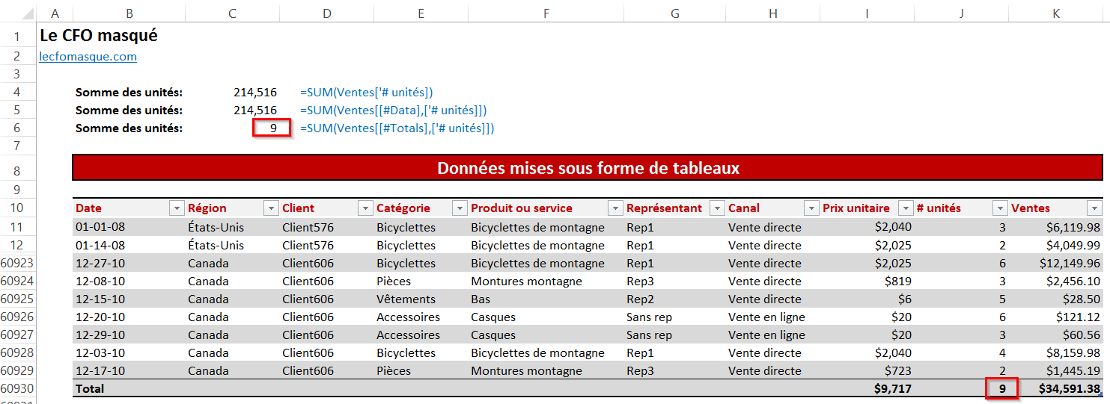The image size is (1110, 404).
Task: Click the red banner Données mises sous forme de tableaux
Action: [588, 168]
